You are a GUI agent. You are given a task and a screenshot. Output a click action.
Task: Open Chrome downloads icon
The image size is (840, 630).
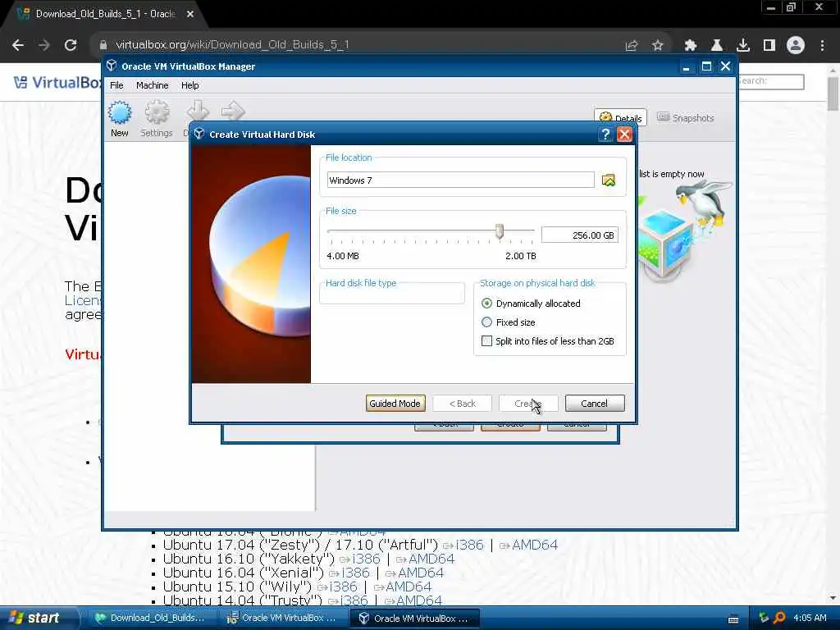[x=742, y=45]
